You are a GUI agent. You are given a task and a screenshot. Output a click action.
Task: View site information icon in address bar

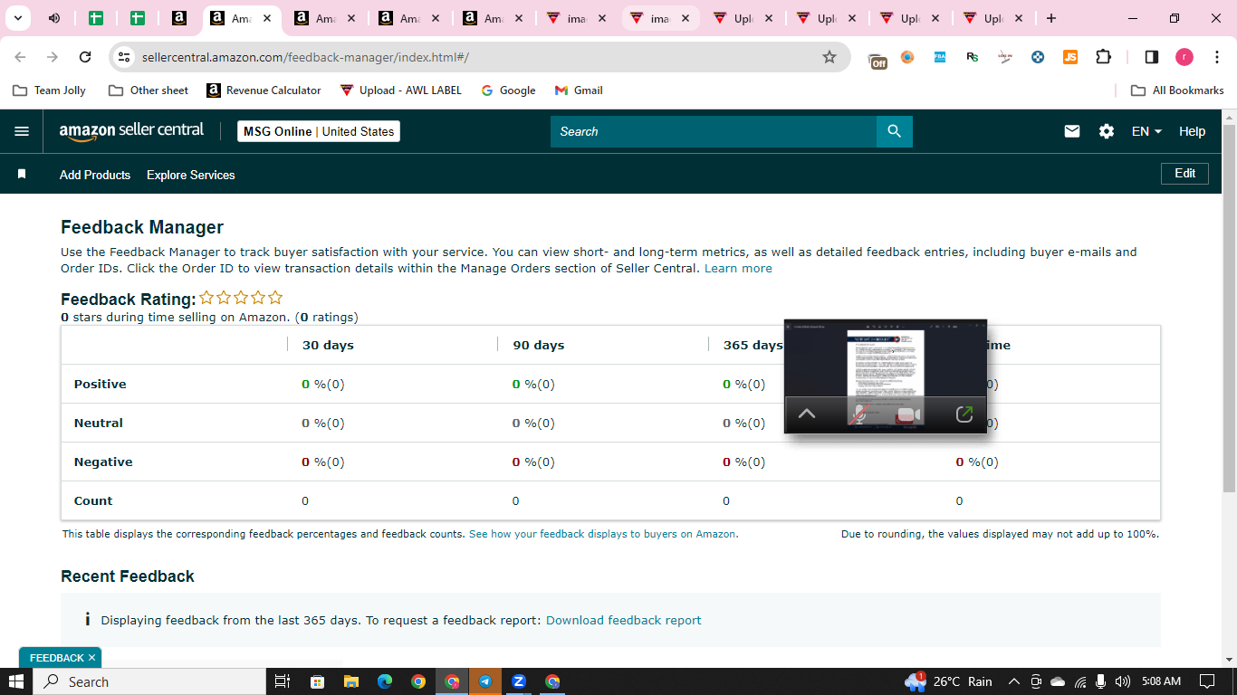coord(124,57)
